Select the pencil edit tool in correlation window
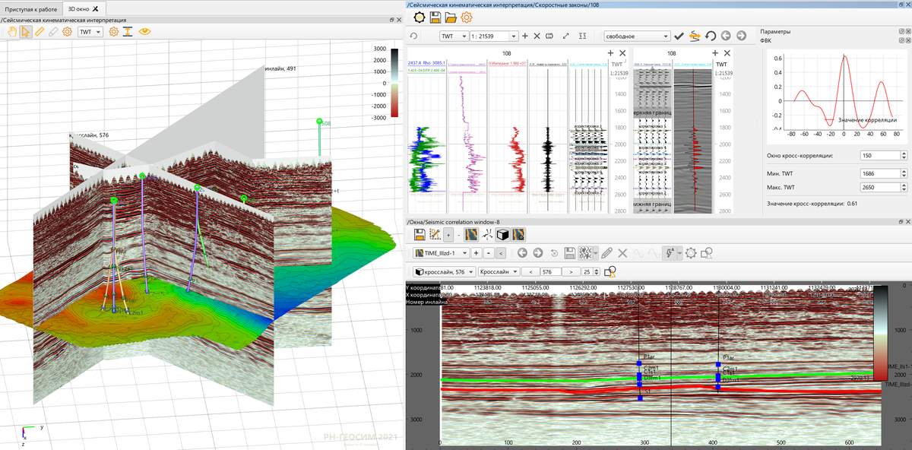The image size is (912, 450). click(x=606, y=252)
